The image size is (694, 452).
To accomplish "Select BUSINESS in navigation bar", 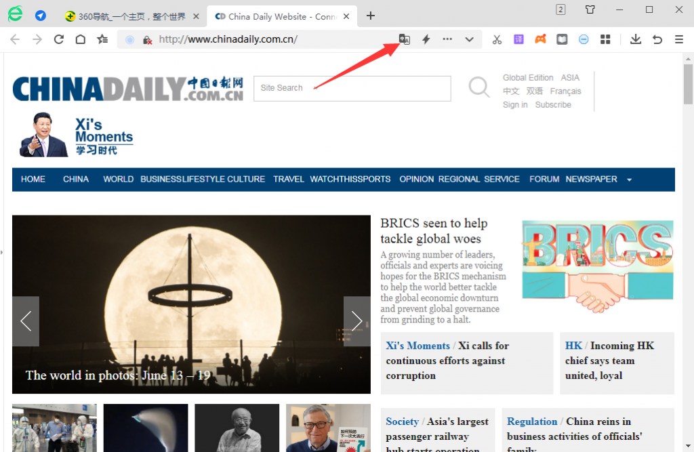I will (x=161, y=180).
